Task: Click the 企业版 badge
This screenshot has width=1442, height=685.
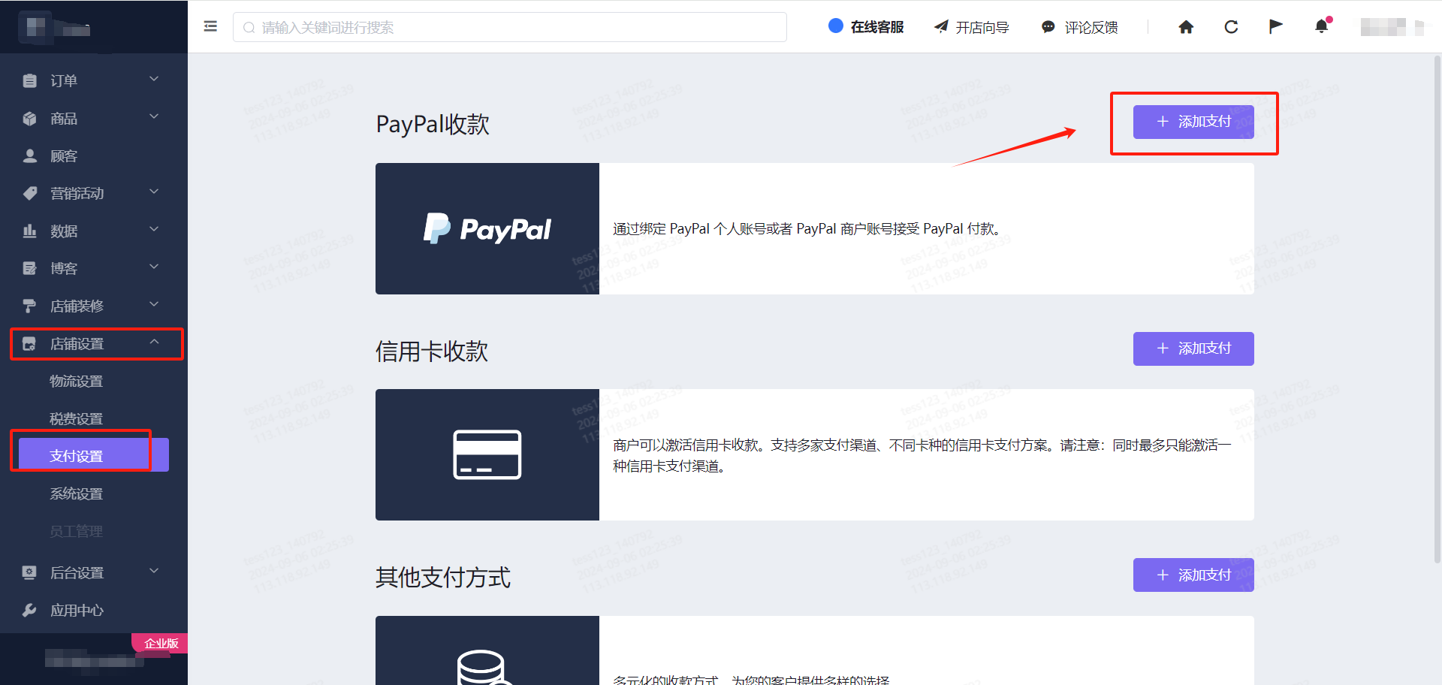Action: coord(160,643)
